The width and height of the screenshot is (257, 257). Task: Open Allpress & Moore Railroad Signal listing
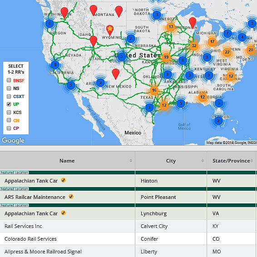click(43, 252)
